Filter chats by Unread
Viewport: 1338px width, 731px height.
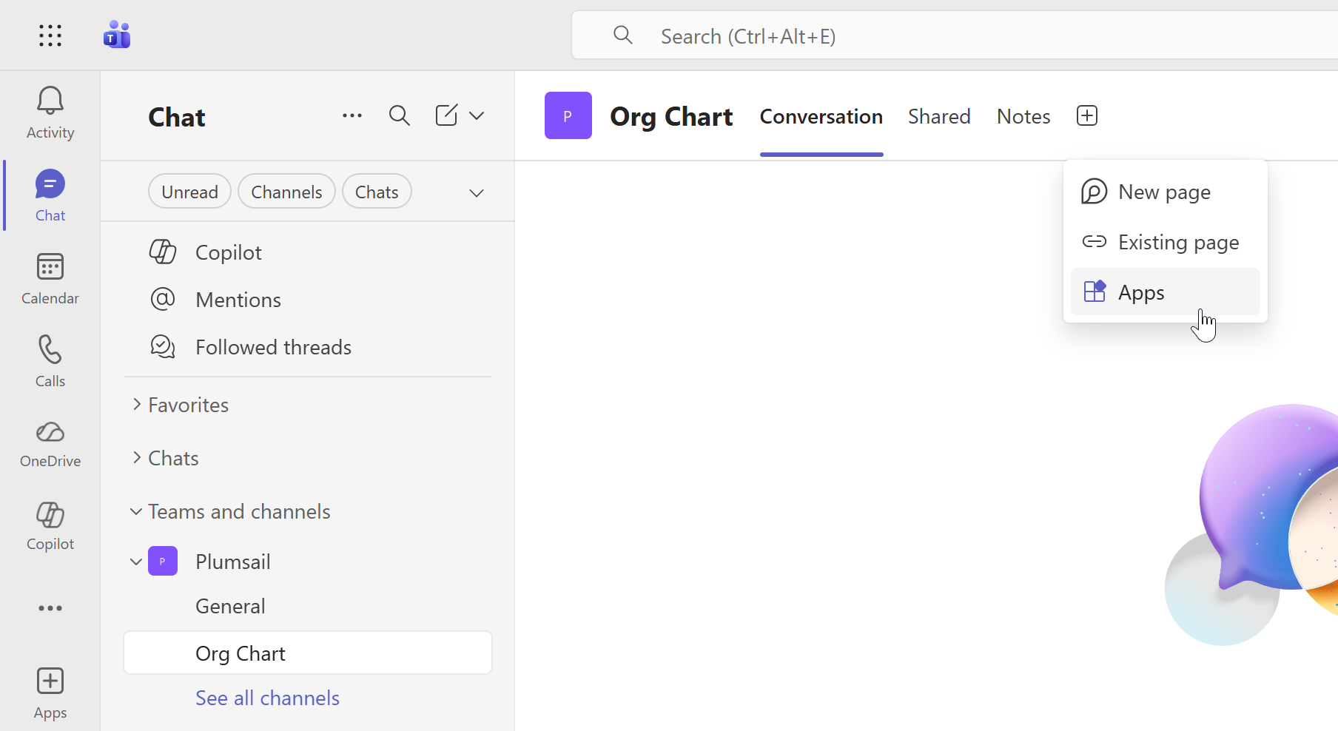(x=189, y=191)
